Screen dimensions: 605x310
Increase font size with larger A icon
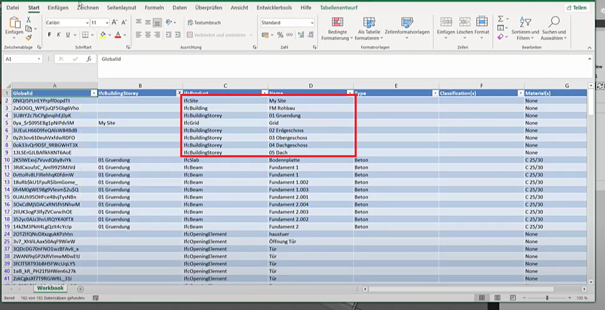tap(115, 23)
